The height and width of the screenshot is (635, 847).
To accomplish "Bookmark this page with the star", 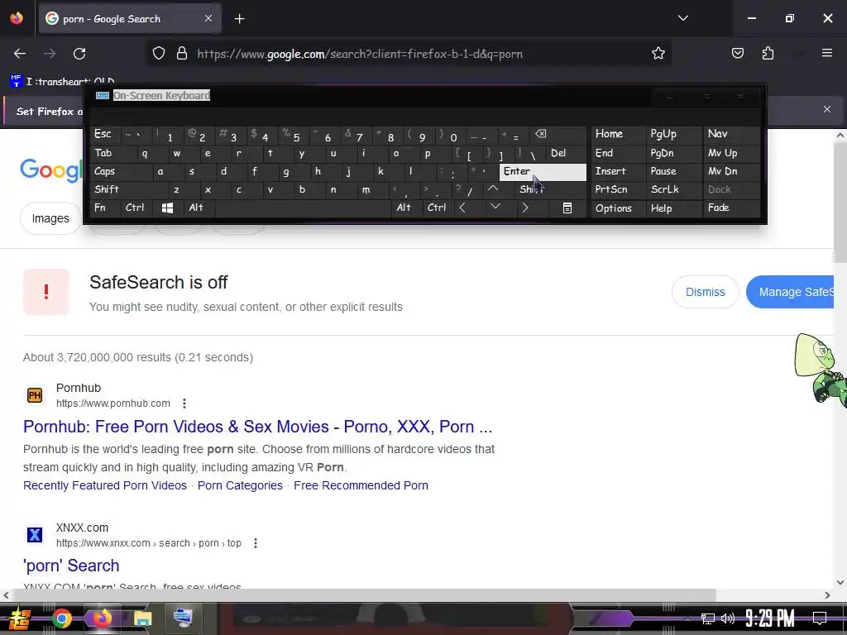I will (658, 54).
